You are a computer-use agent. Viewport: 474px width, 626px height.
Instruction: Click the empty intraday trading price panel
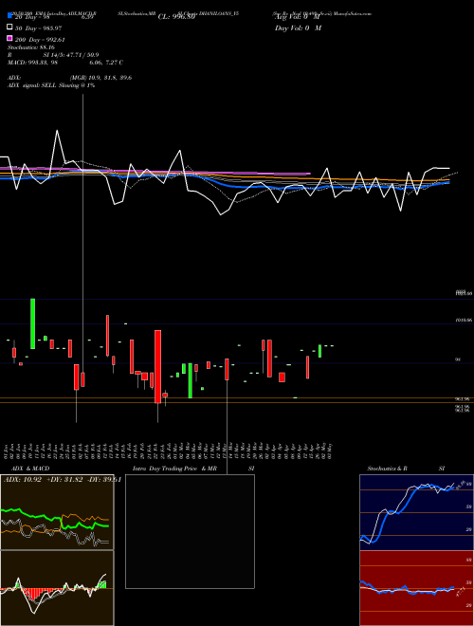[x=190, y=531]
